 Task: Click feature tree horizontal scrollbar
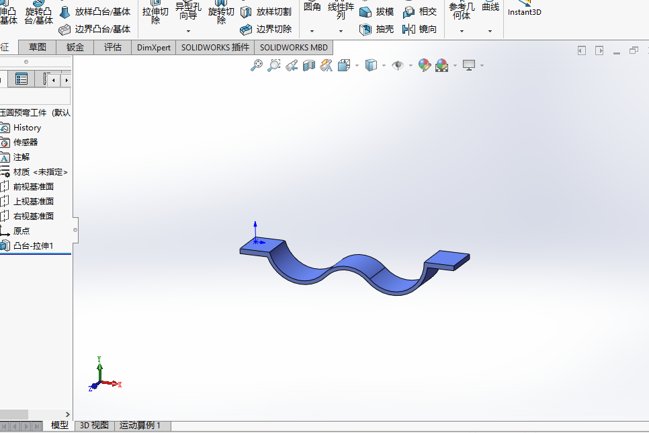pos(14,414)
